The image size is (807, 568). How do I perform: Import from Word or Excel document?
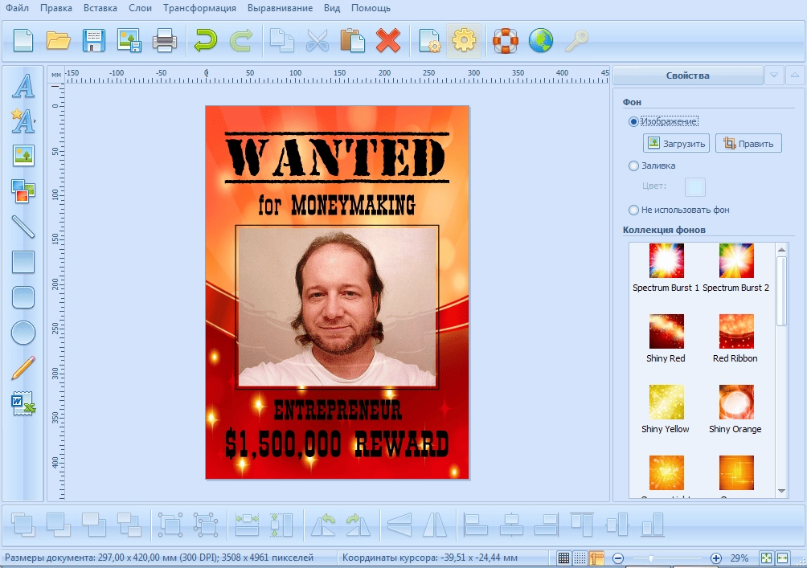(x=23, y=403)
